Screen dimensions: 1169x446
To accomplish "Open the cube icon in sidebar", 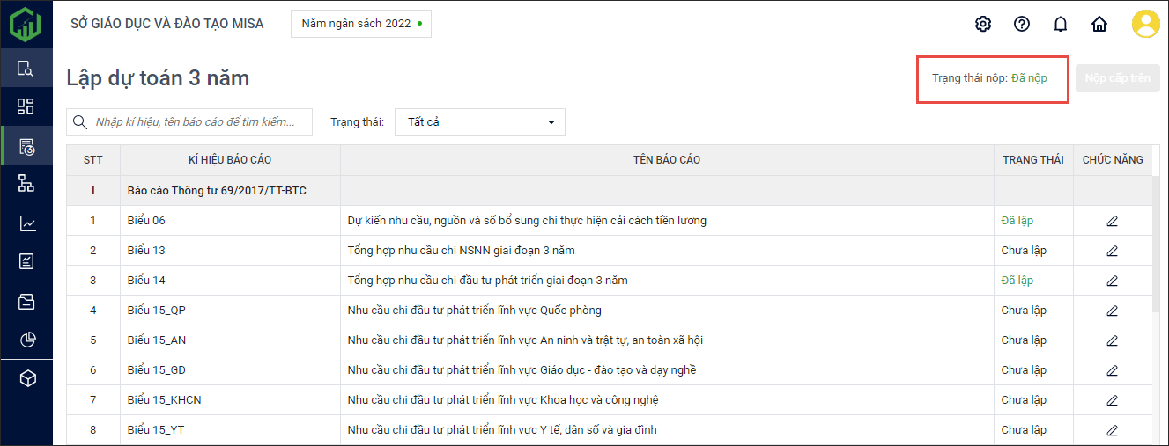I will click(x=26, y=378).
